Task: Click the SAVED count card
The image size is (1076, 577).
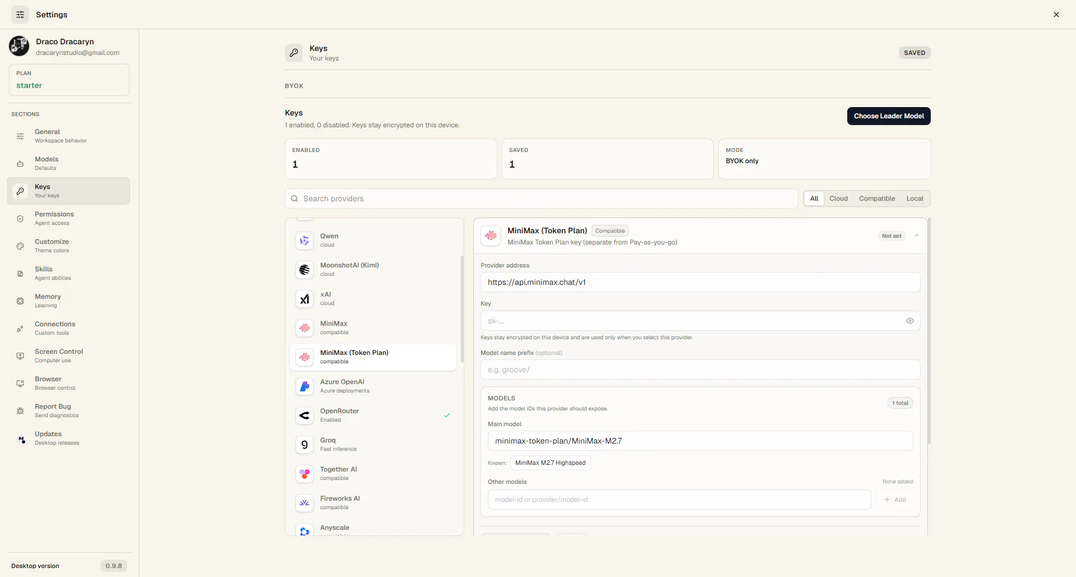Action: 607,159
